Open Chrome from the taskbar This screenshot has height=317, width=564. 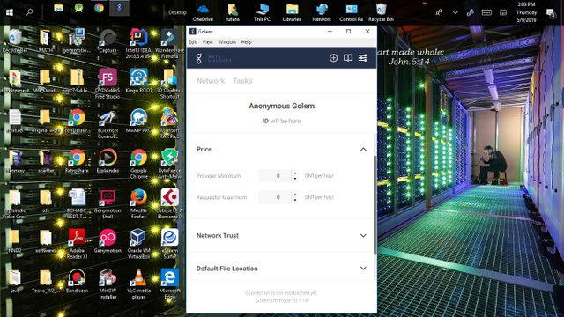[99, 8]
